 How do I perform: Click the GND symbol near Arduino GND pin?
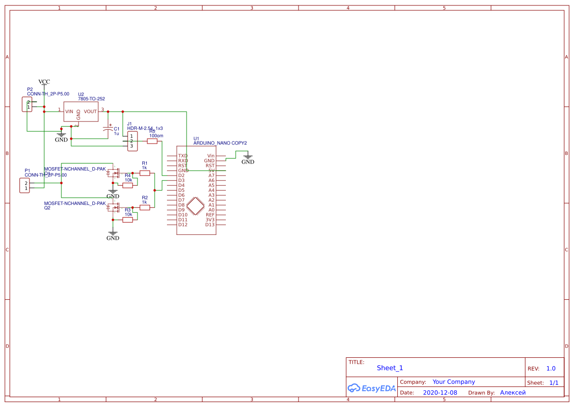coord(248,156)
